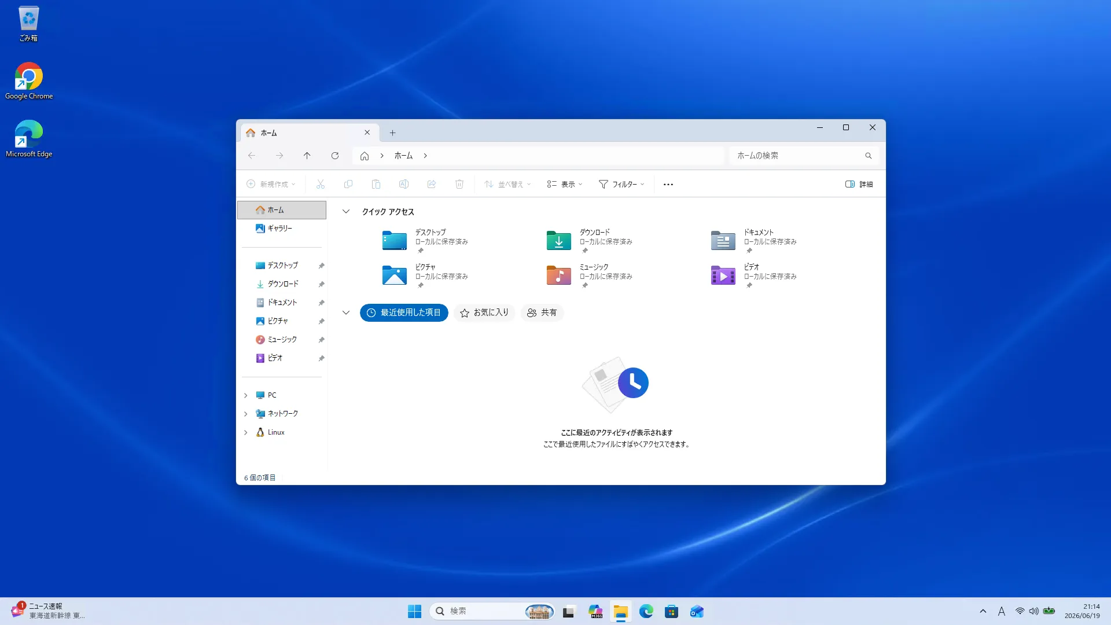This screenshot has width=1111, height=625.
Task: Switch to the お気に入り tab
Action: click(x=484, y=312)
